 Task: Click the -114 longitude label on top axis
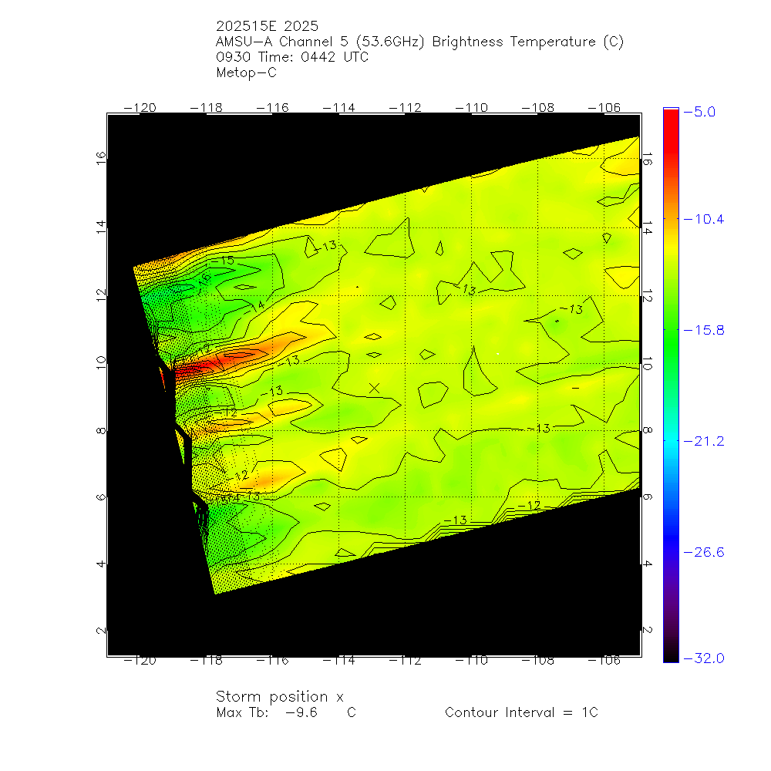338,108
